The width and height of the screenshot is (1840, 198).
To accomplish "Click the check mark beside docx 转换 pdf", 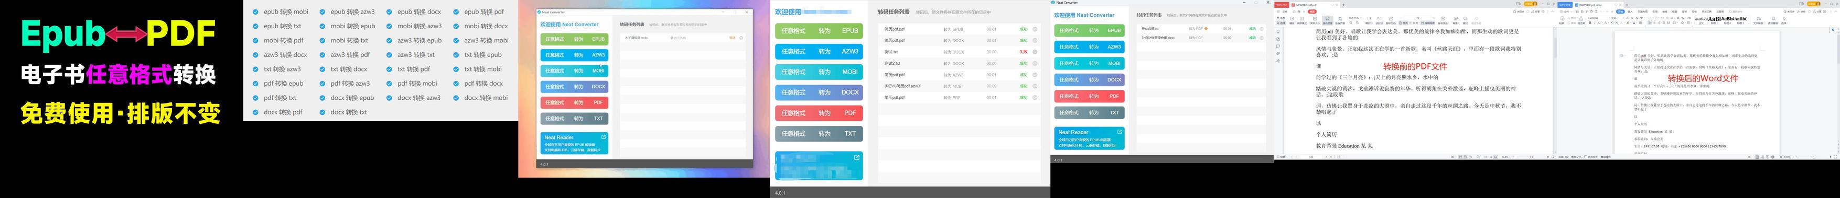I will tap(256, 112).
